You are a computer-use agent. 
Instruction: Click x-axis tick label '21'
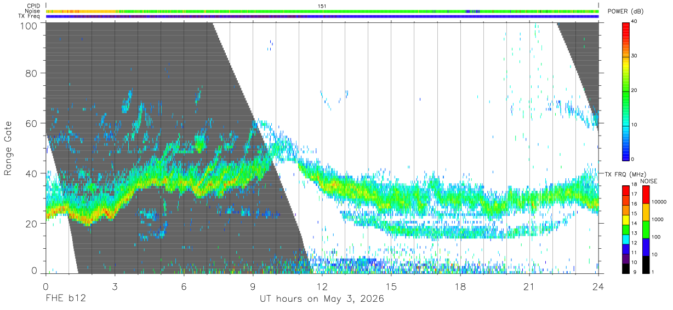(x=529, y=286)
